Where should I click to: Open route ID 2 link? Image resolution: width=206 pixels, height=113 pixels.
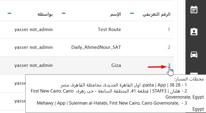tap(169, 47)
